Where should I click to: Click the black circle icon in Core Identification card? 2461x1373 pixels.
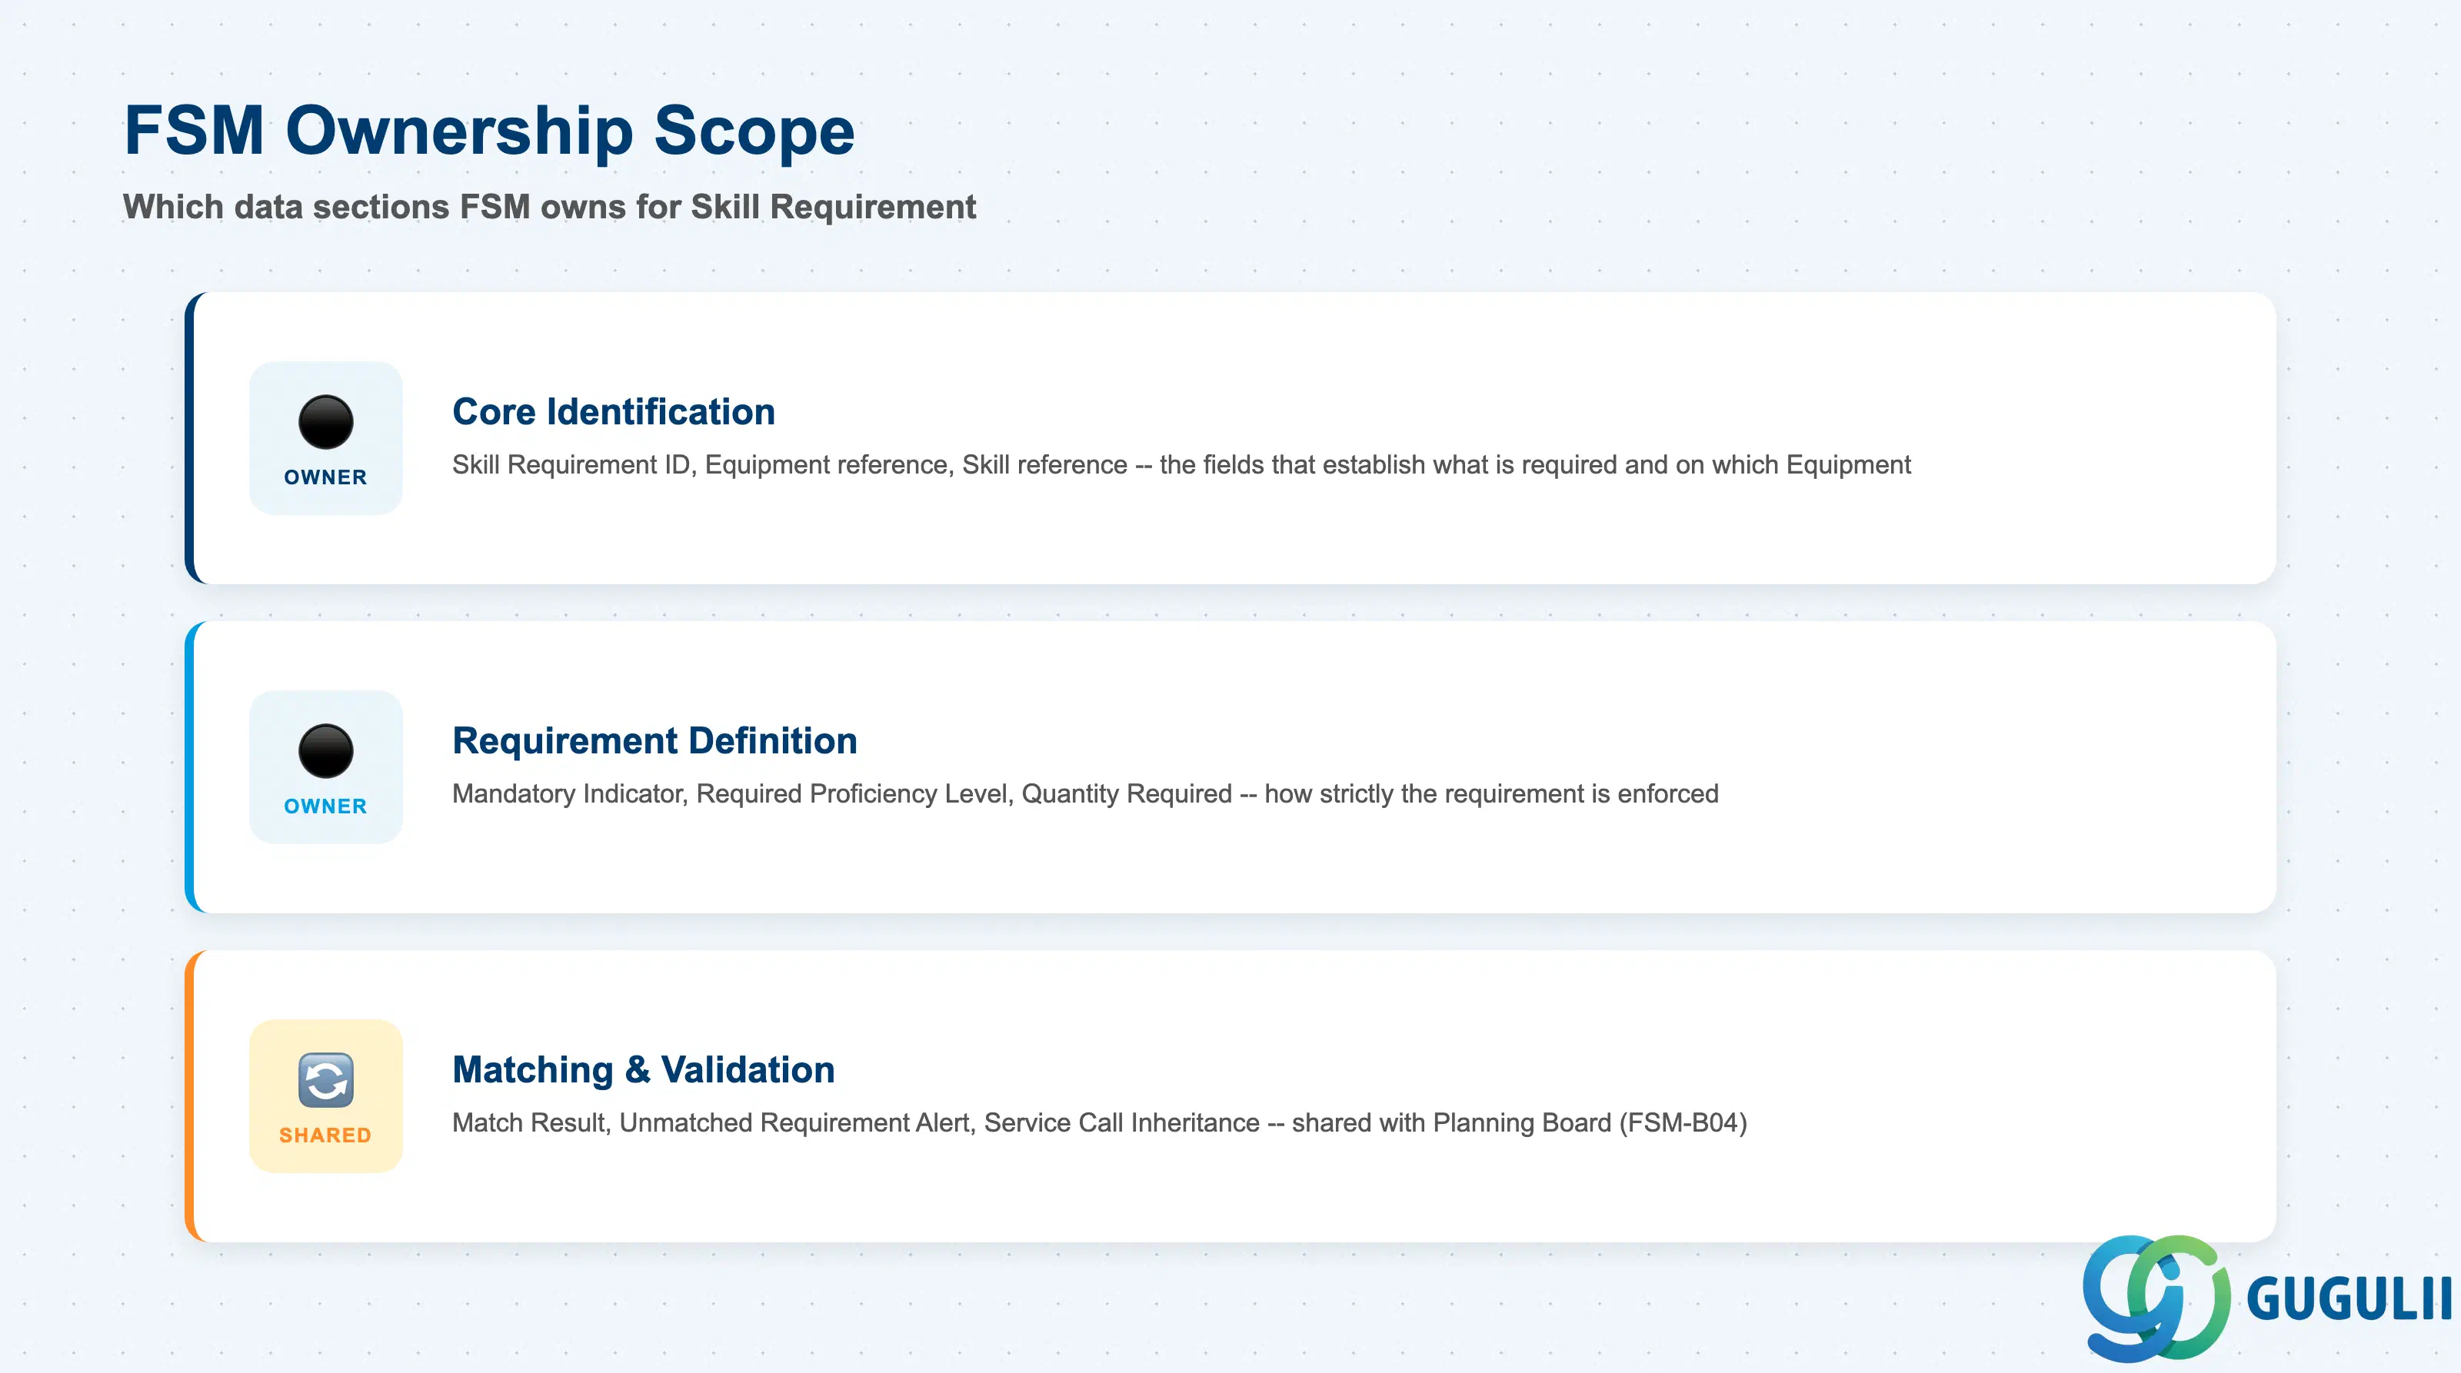tap(326, 422)
